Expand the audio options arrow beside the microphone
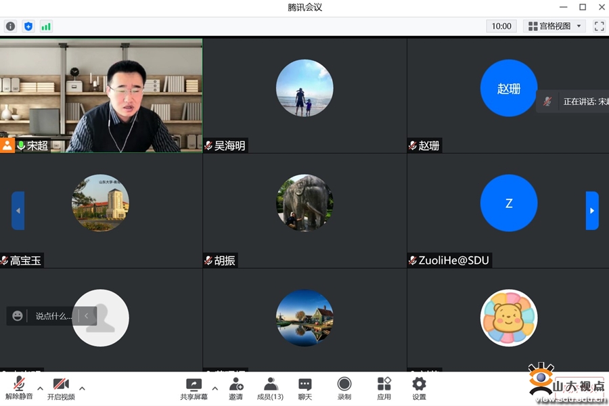The width and height of the screenshot is (609, 406). (x=40, y=388)
